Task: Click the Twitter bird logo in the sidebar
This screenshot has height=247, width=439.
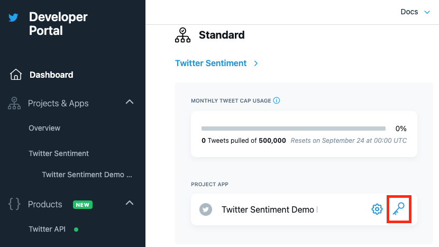Action: 13,17
